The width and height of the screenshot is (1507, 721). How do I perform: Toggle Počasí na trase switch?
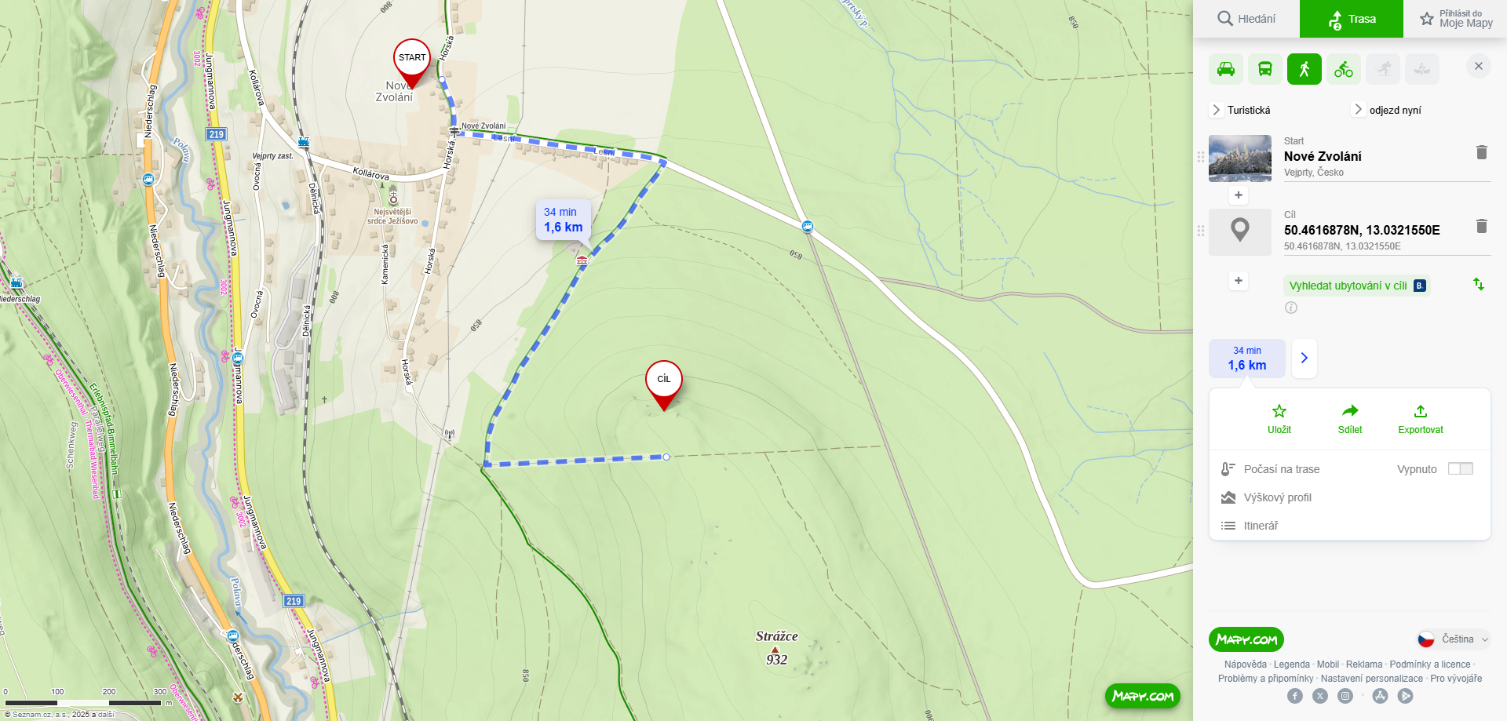pos(1461,468)
